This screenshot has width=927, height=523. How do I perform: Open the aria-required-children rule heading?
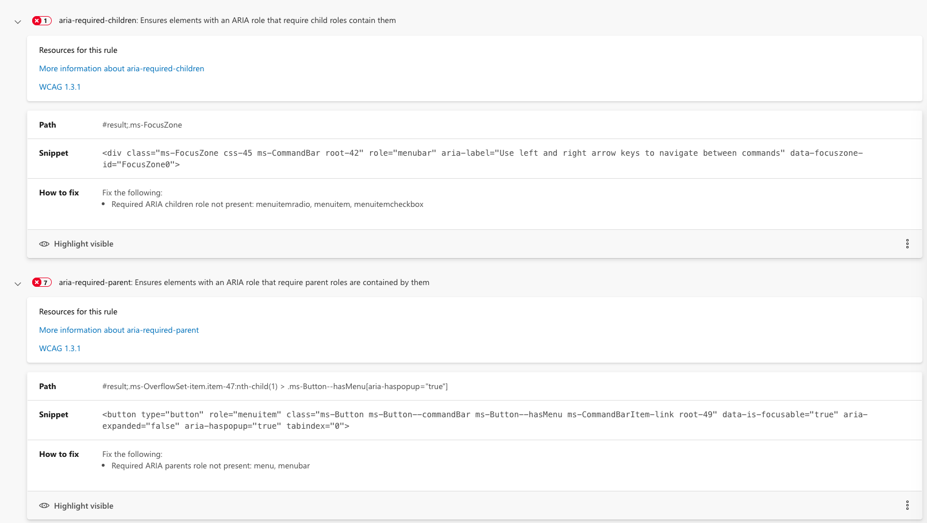(x=227, y=20)
